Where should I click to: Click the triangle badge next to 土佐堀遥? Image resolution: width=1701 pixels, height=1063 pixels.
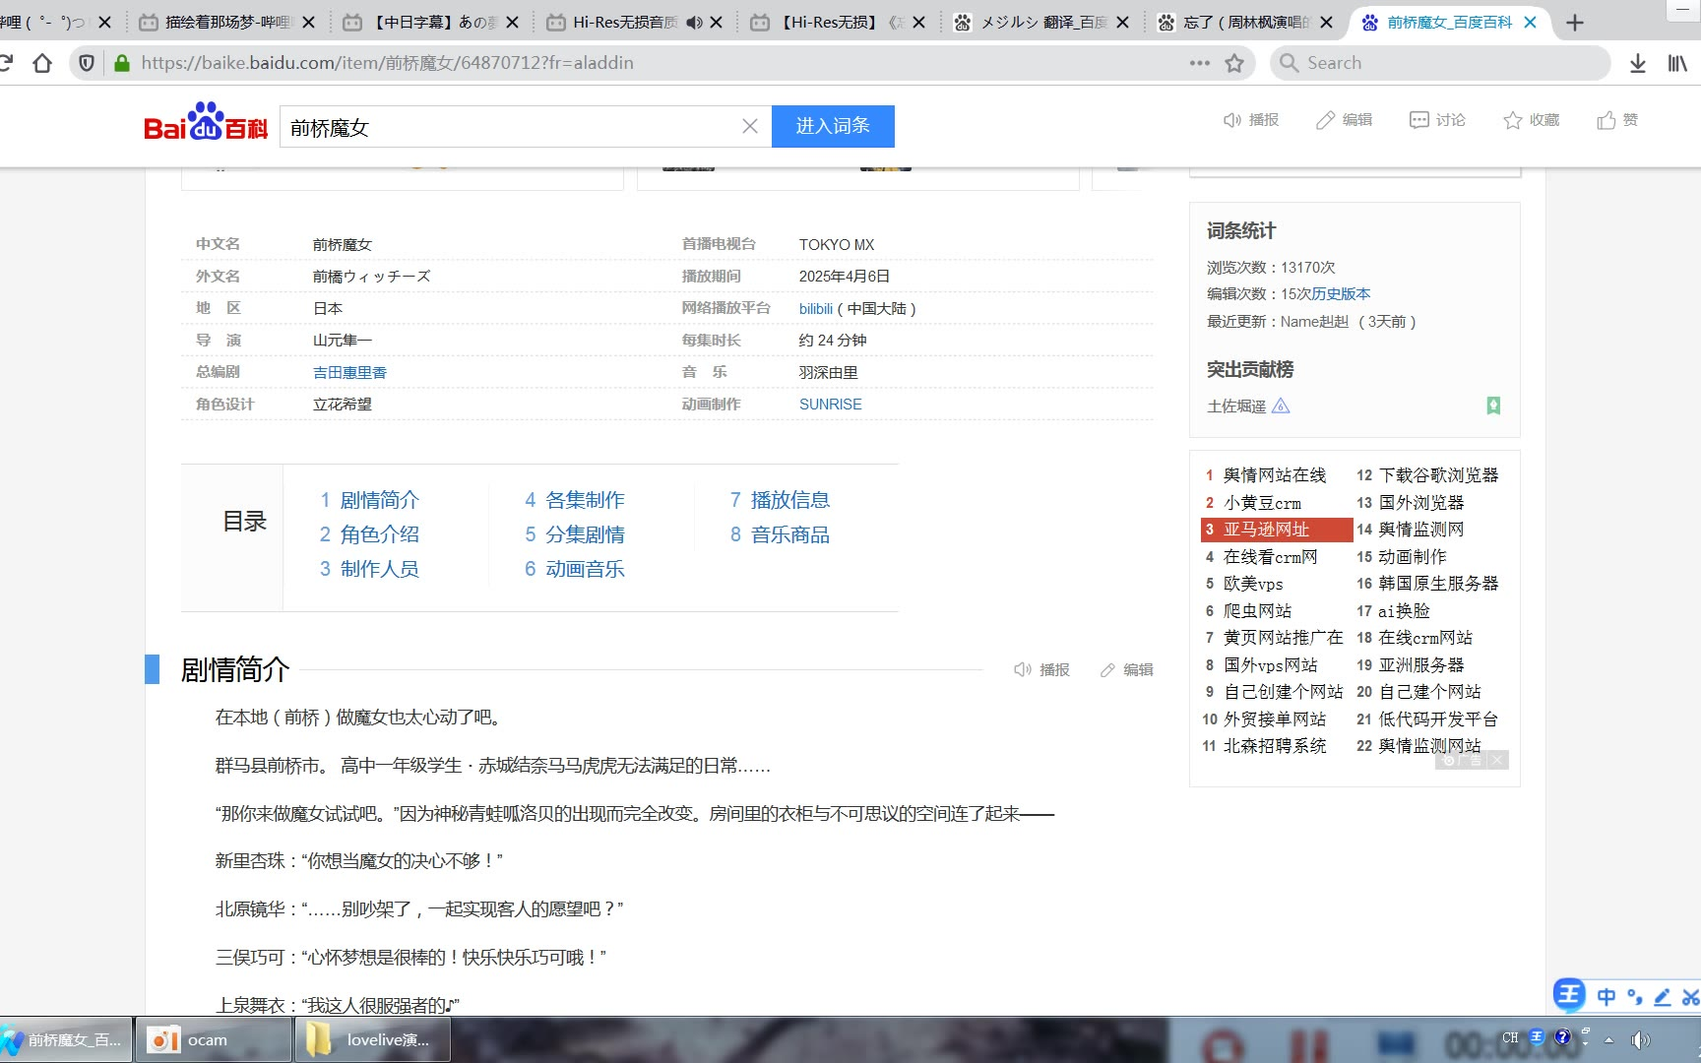(x=1281, y=406)
